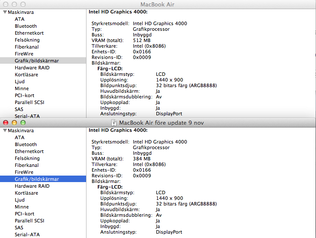The width and height of the screenshot is (316, 238).
Task: Click '1440 x 900' resolution in lower window
Action: coord(170,198)
